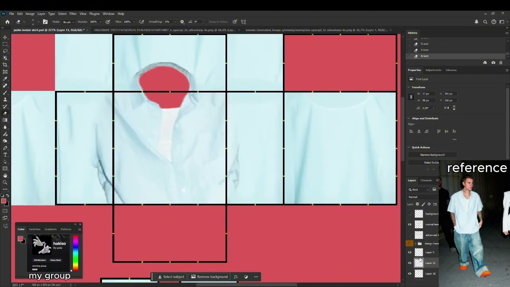Hide Layer 9 with eye icon
The width and height of the screenshot is (510, 287).
point(410,252)
